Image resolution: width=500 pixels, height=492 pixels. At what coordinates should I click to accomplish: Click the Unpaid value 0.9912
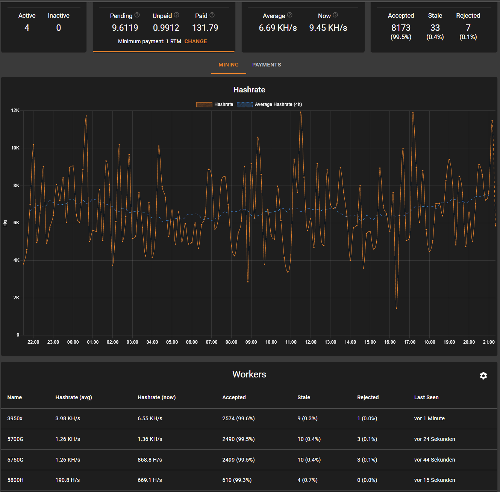click(166, 28)
